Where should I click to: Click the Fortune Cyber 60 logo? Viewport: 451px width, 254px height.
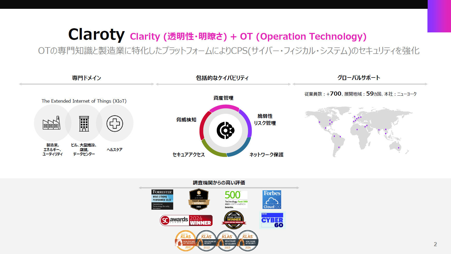(x=272, y=220)
